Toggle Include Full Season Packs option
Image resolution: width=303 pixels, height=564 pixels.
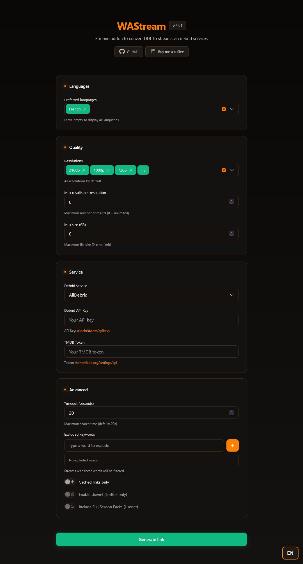coord(70,507)
